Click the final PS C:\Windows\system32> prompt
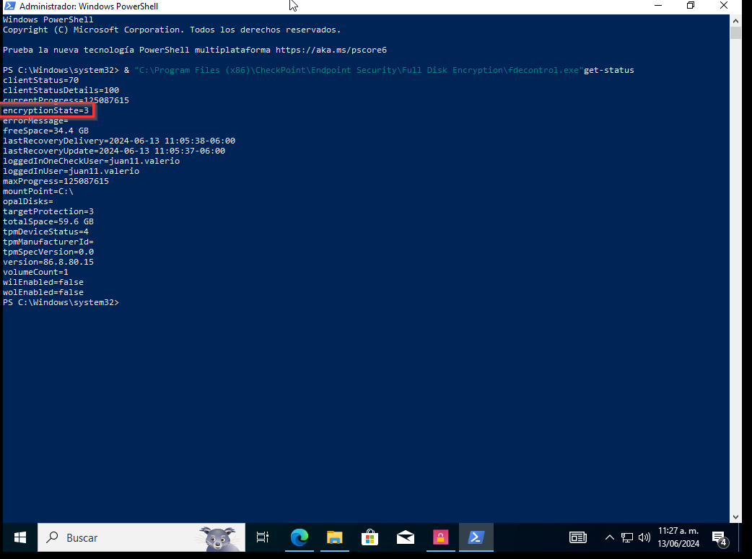 tap(61, 302)
